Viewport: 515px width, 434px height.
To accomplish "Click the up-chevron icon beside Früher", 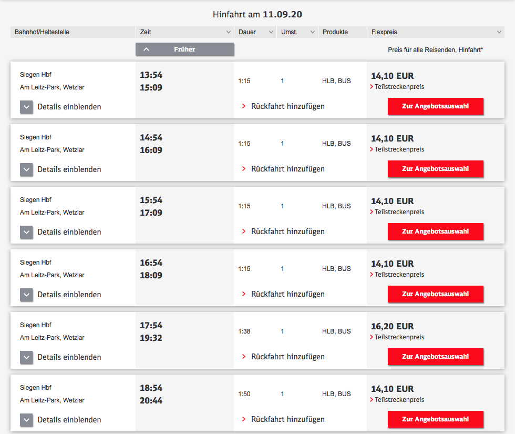I will click(147, 49).
